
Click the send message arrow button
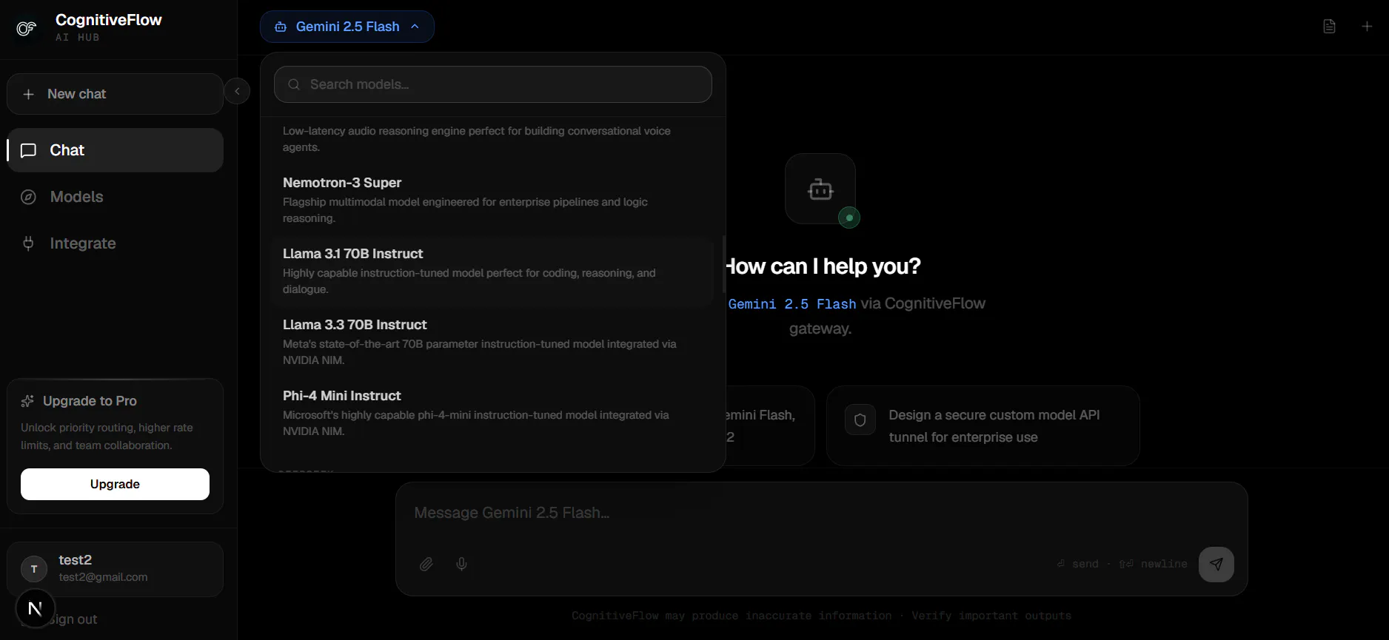[x=1216, y=564]
